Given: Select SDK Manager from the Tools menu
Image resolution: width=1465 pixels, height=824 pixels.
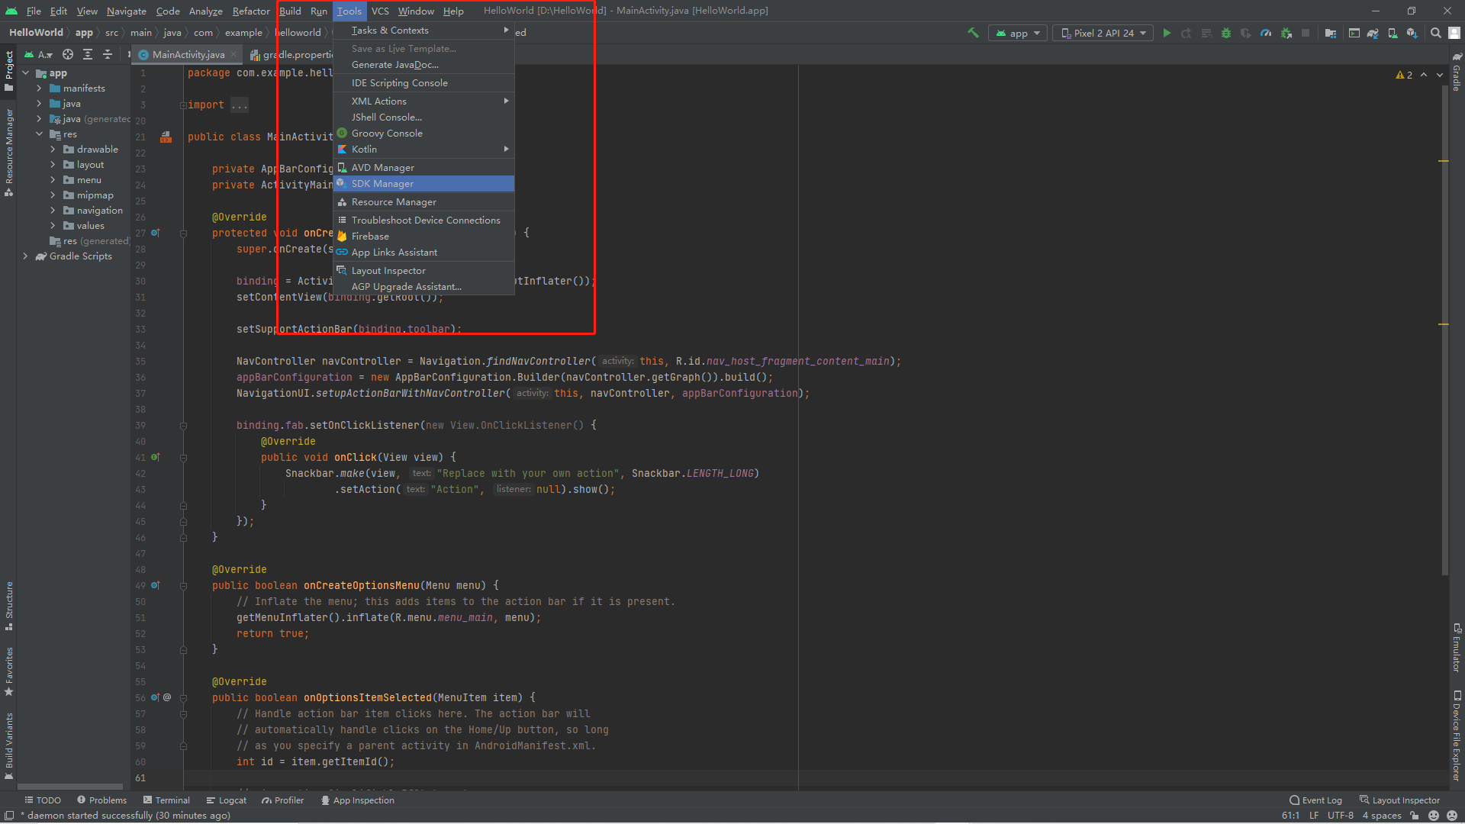Looking at the screenshot, I should click(382, 183).
